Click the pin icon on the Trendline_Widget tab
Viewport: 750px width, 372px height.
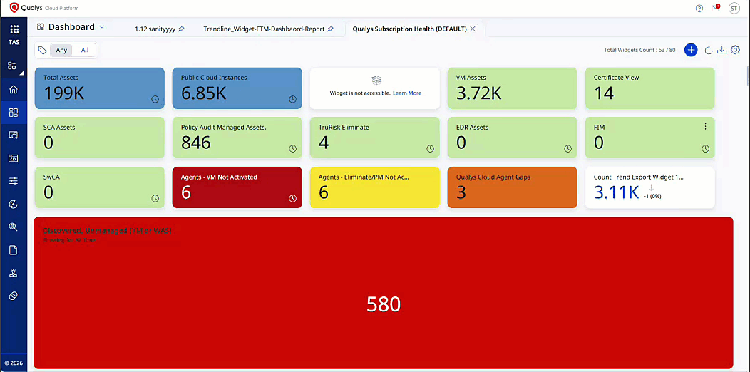[330, 29]
